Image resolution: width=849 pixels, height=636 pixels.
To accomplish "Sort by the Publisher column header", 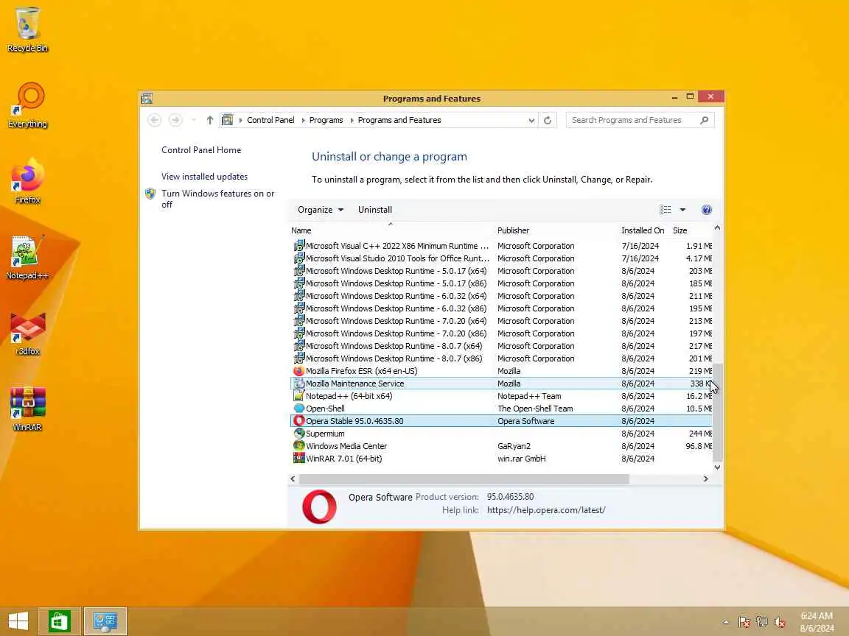I will pos(556,230).
